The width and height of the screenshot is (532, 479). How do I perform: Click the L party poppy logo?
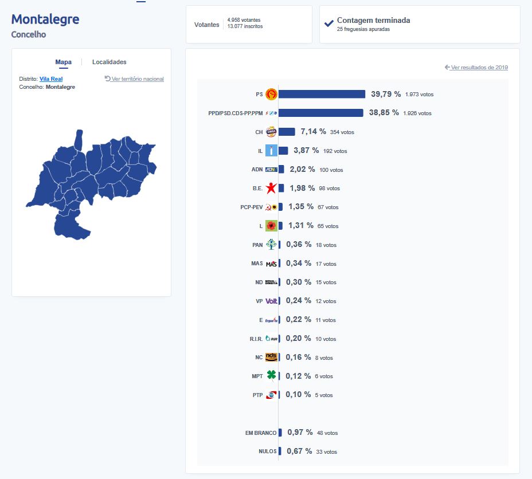click(x=271, y=226)
